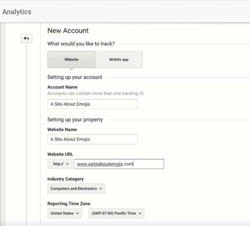Click the Industry Category label

65,179
